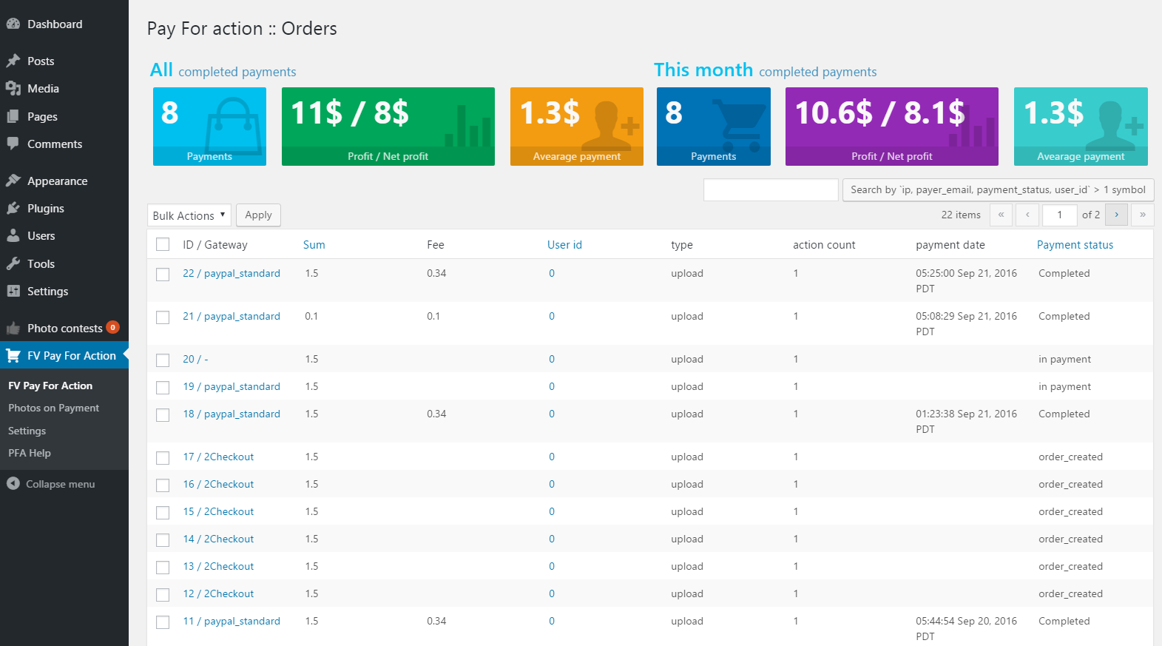The image size is (1162, 646).
Task: Click the Collapse menu arrow icon
Action: click(x=13, y=483)
